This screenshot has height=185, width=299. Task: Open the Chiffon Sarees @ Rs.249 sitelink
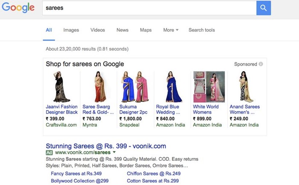click(x=153, y=173)
